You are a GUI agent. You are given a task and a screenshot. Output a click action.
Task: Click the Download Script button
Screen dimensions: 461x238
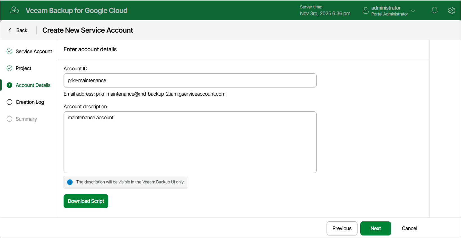(x=86, y=201)
